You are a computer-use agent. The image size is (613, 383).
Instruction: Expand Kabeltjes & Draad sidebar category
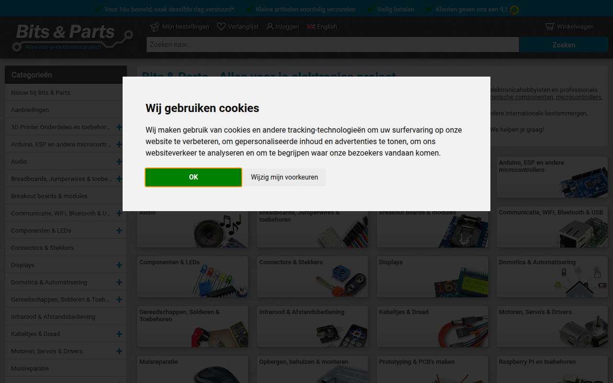(119, 334)
